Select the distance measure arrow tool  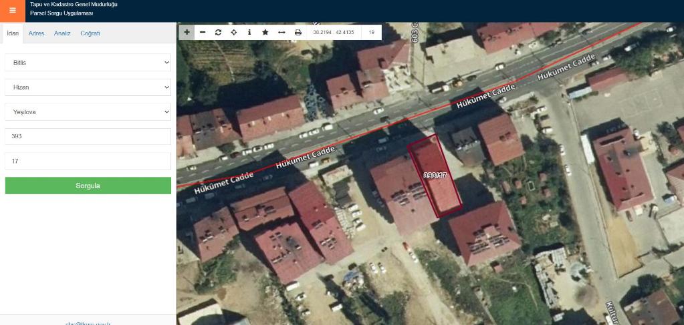coord(281,32)
